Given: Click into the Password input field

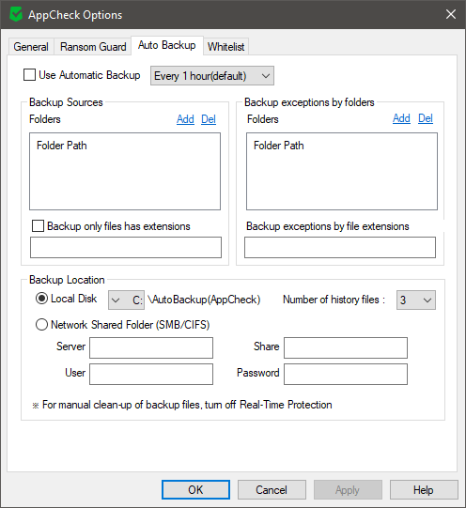Looking at the screenshot, I should click(346, 375).
